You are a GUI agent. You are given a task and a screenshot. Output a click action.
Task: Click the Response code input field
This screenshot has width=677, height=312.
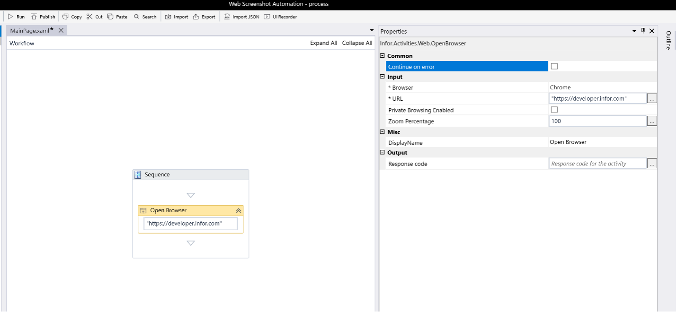[x=597, y=164]
